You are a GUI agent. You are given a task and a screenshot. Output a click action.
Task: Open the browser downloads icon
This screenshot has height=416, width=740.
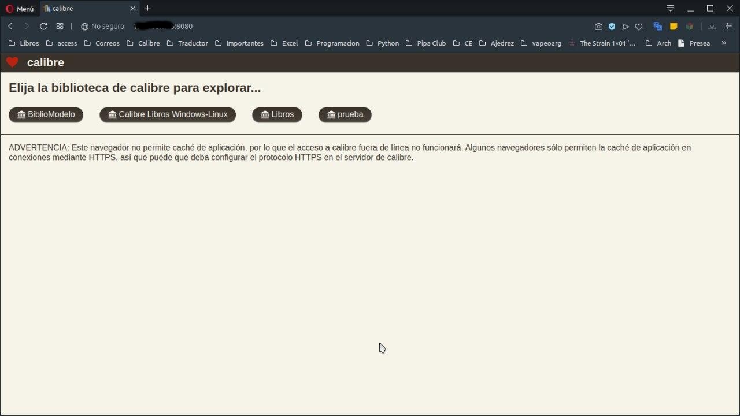click(712, 26)
